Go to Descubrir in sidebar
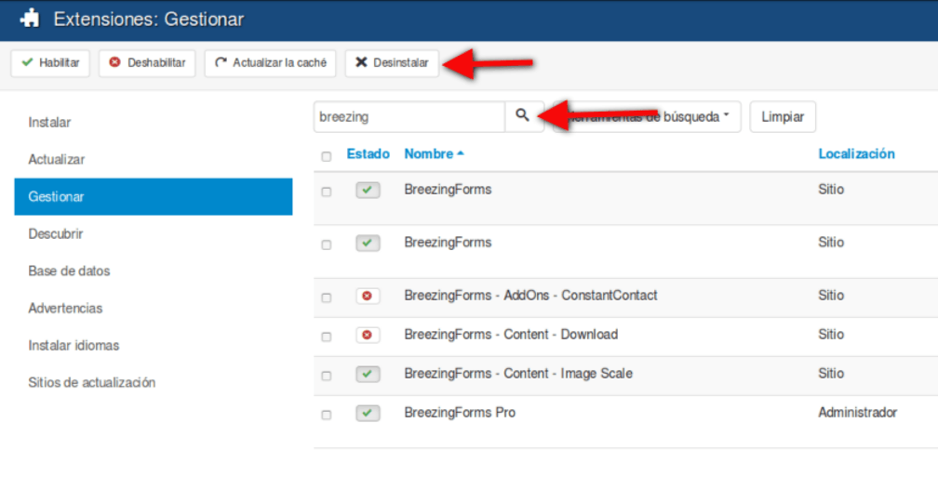938x489 pixels. click(56, 233)
